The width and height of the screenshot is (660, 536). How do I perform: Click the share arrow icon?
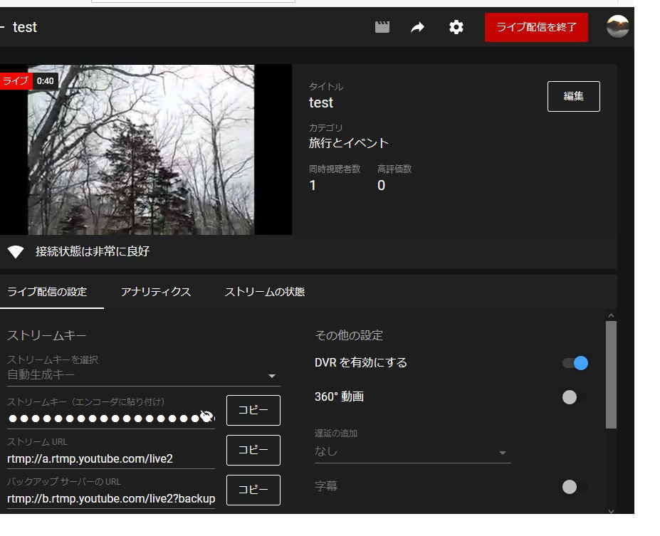click(x=417, y=27)
